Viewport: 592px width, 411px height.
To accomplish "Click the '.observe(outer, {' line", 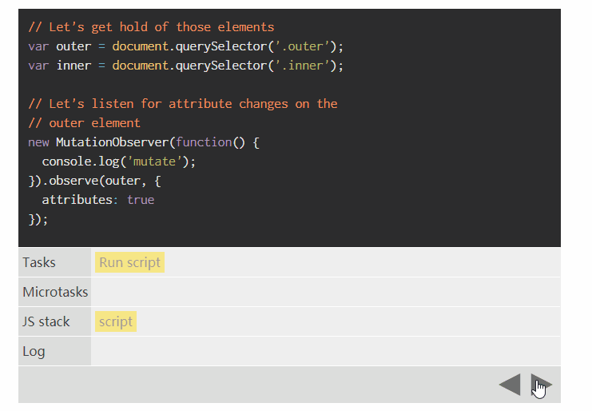I will (x=95, y=181).
